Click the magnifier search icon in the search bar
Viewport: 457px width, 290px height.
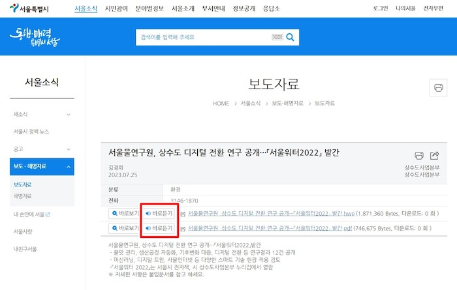click(x=290, y=37)
